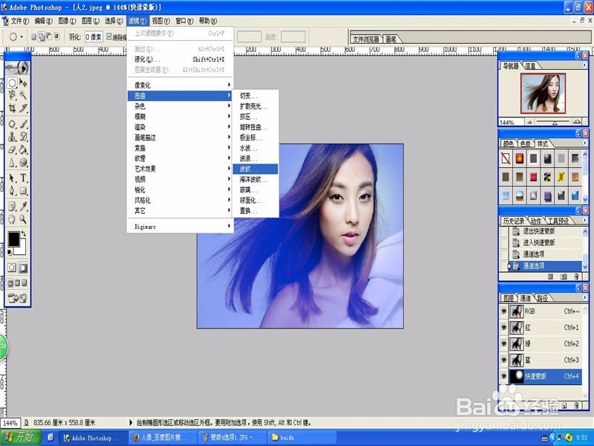Screen dimensions: 594x446
Task: Hide the 快速蒙版 channel eye
Action: [504, 376]
